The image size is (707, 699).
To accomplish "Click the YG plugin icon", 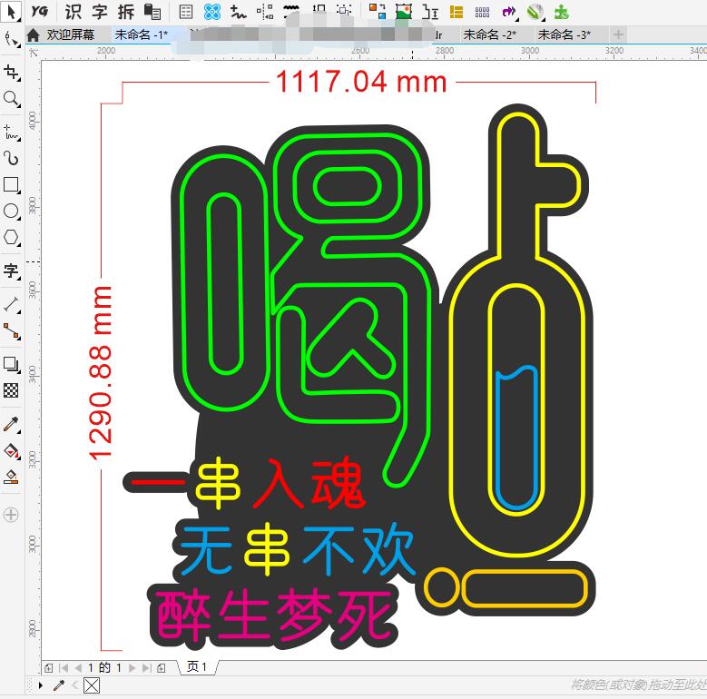I will click(x=40, y=12).
